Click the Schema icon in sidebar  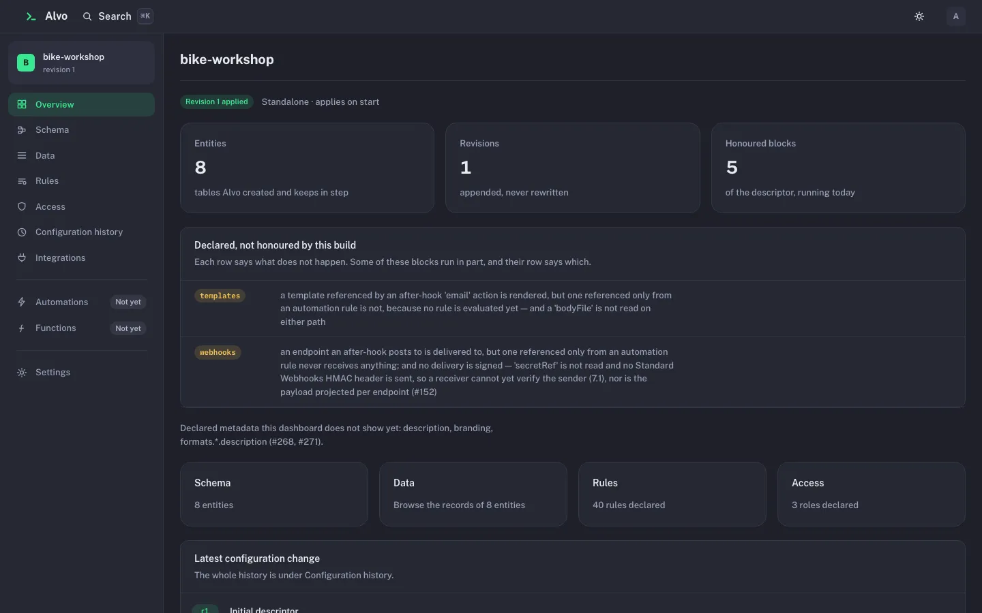point(22,130)
